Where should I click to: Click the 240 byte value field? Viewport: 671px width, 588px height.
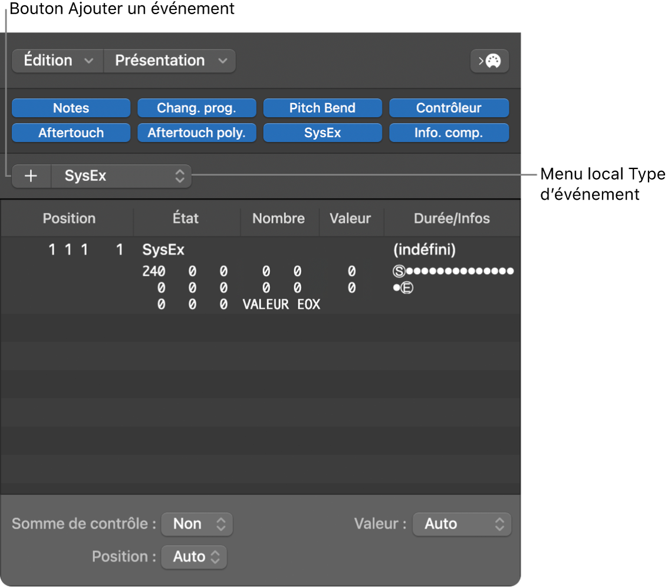click(154, 272)
